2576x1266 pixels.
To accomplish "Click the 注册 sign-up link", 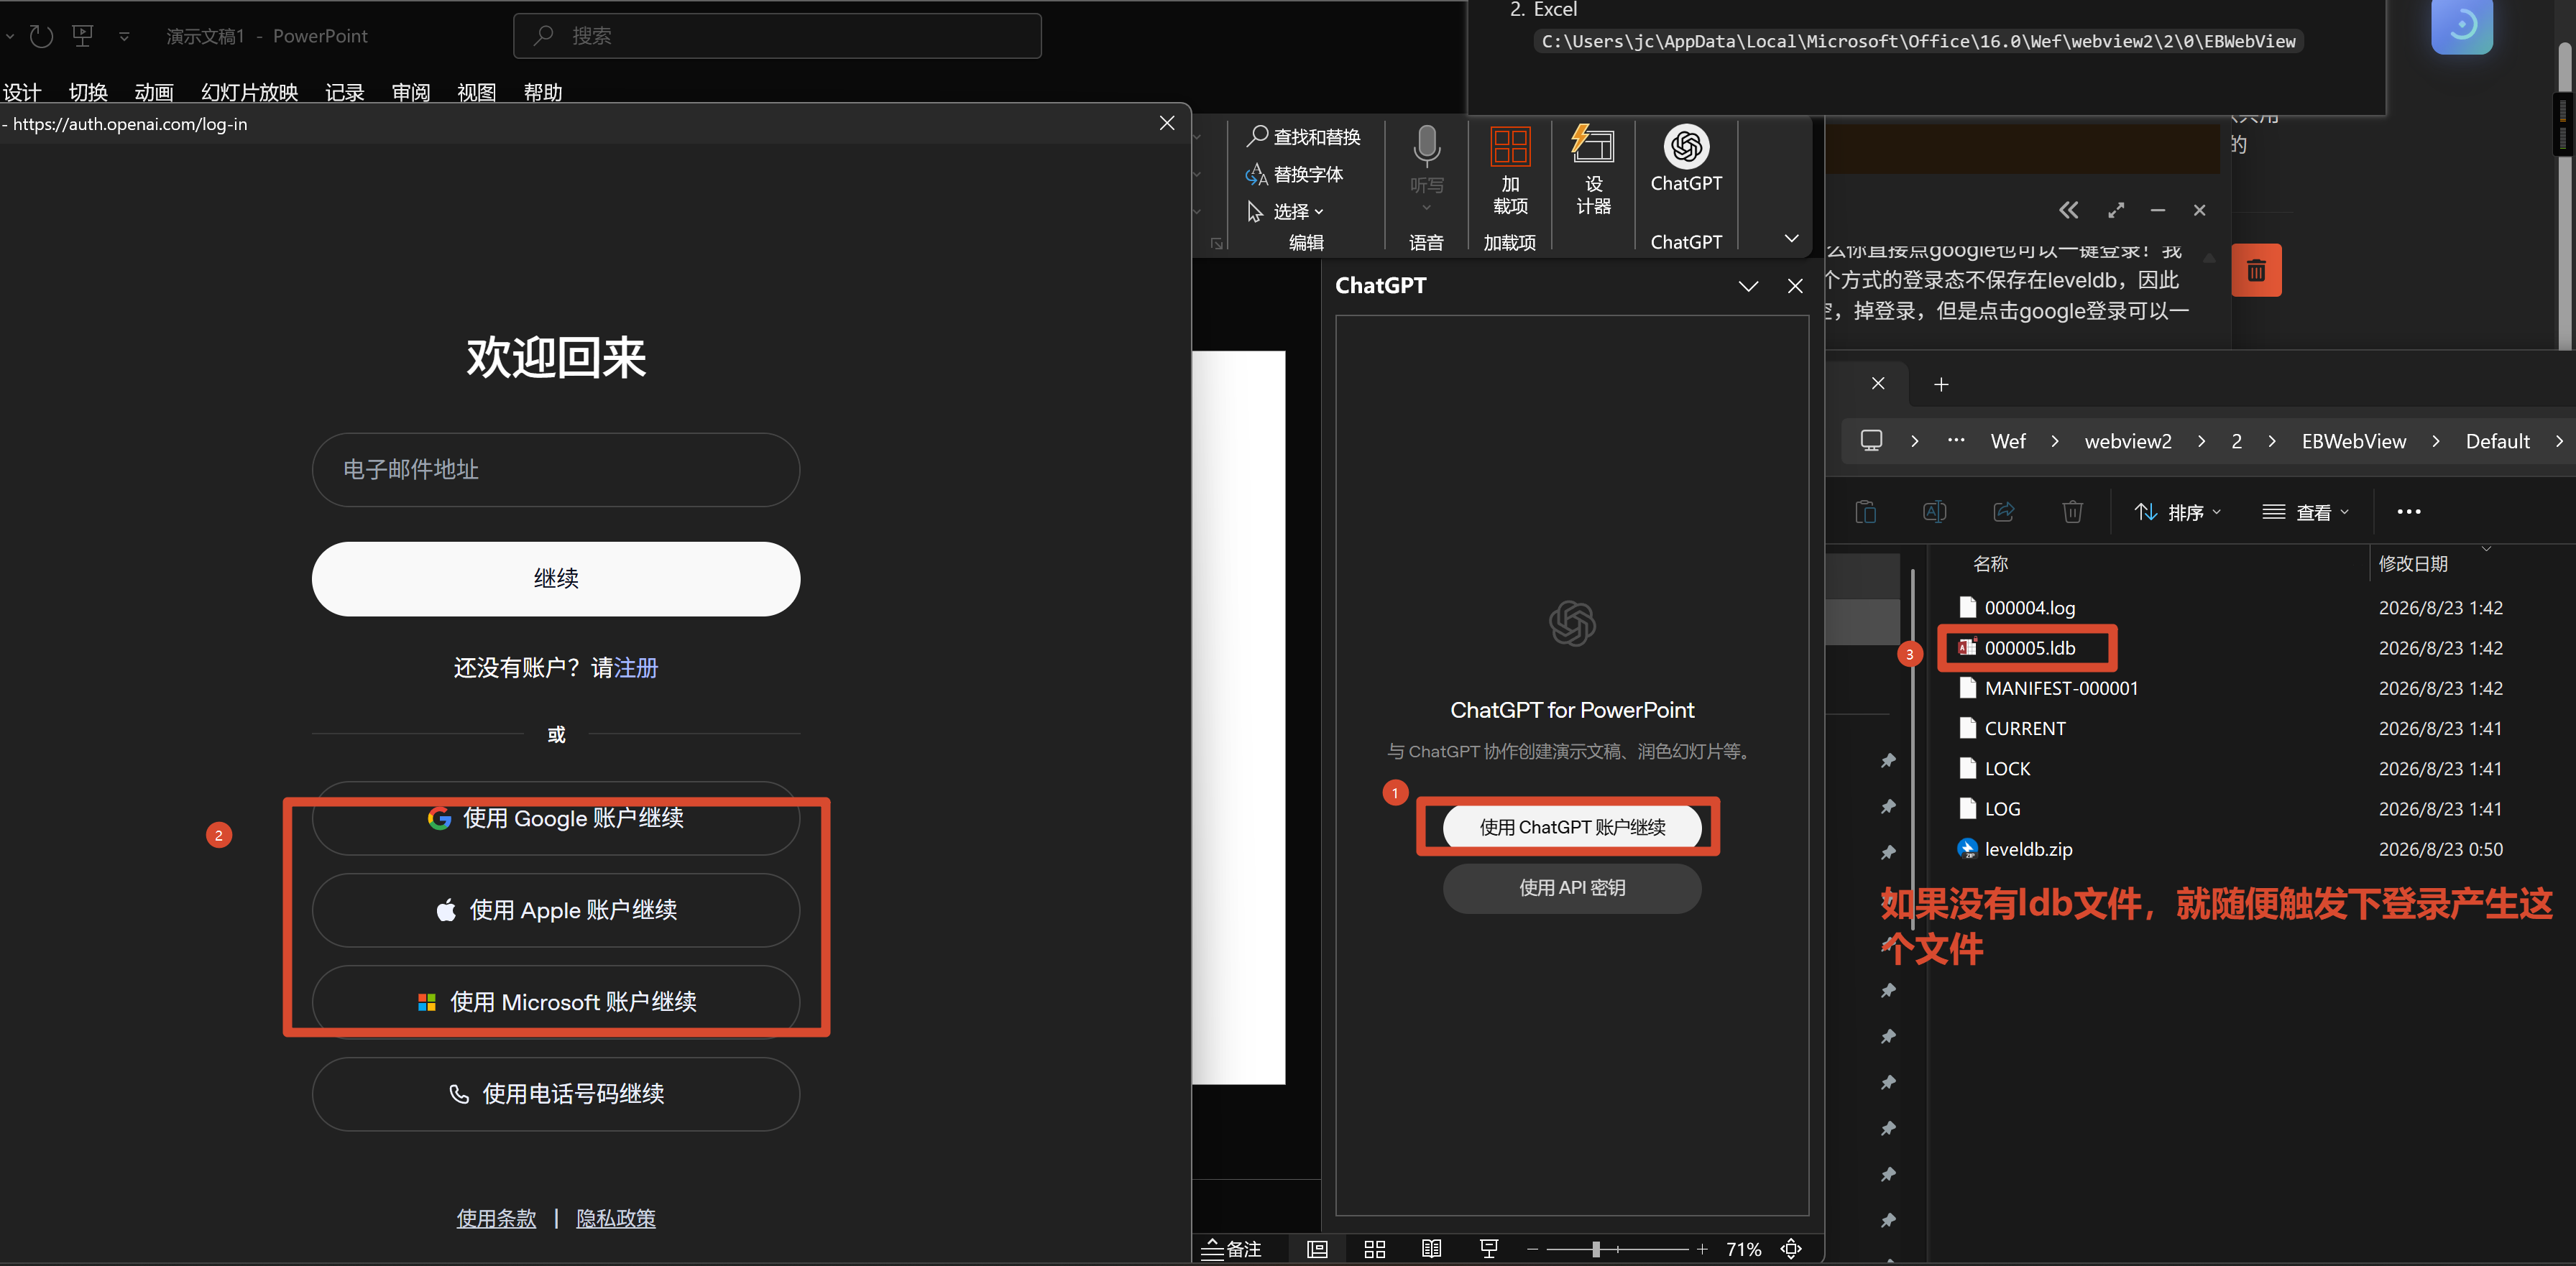I will pyautogui.click(x=636, y=668).
